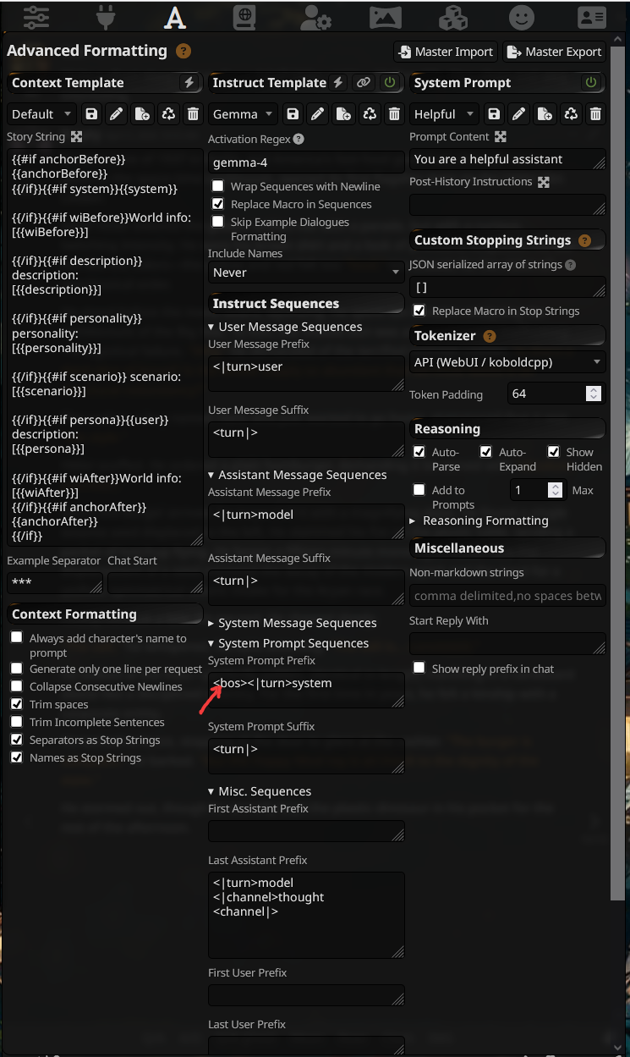Click Non-markdown strings input field
The width and height of the screenshot is (630, 1057).
[x=507, y=596]
